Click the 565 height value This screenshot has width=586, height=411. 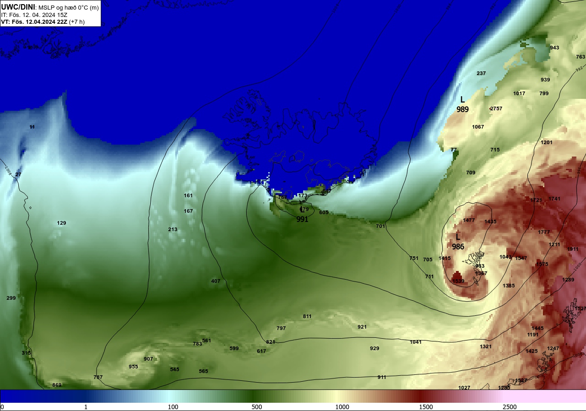click(x=203, y=371)
